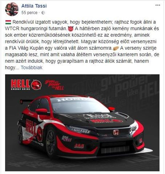The height and width of the screenshot is (174, 165).
Task: Click the red side mirror on driver side
Action: [42, 111]
